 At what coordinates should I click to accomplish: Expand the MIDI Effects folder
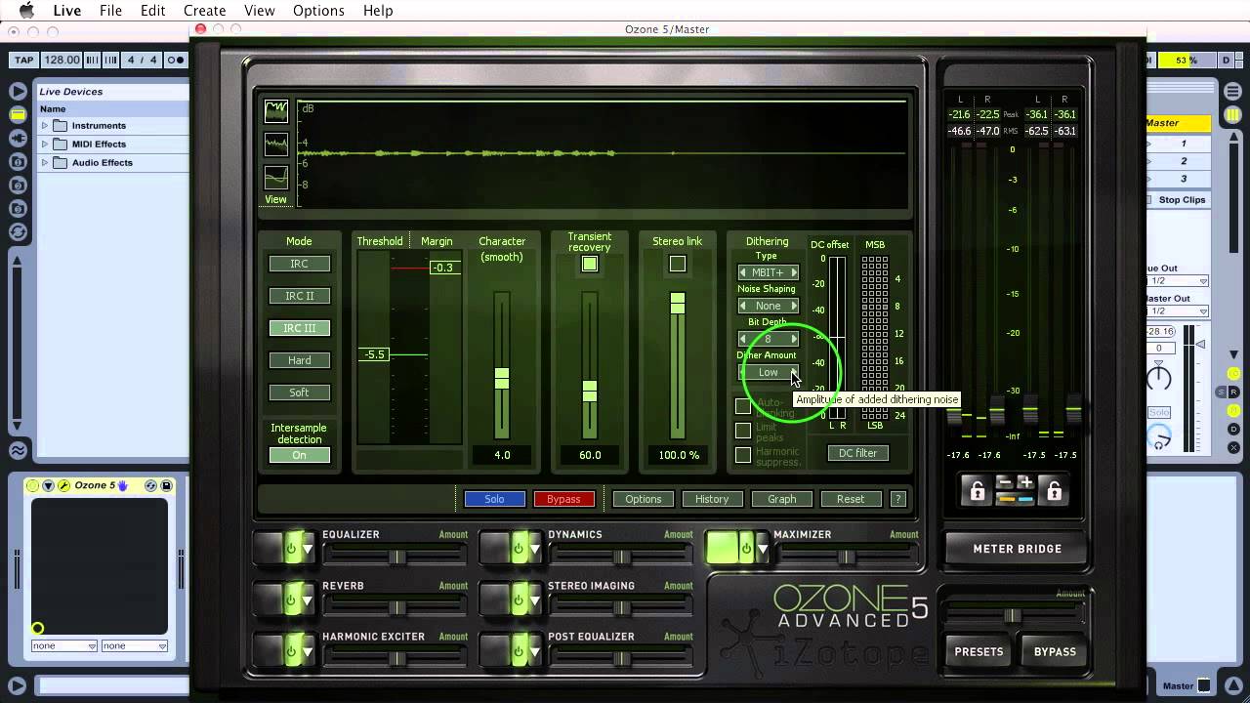tap(44, 145)
